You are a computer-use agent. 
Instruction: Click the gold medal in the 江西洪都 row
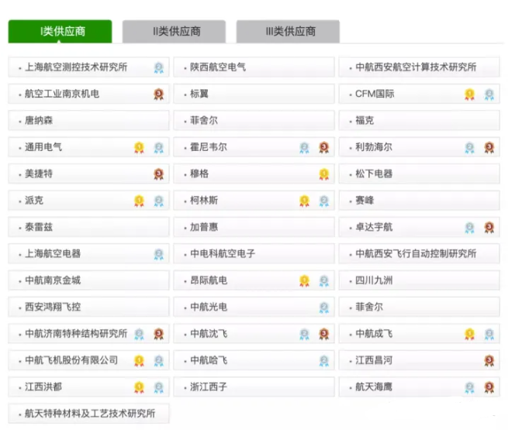click(140, 387)
